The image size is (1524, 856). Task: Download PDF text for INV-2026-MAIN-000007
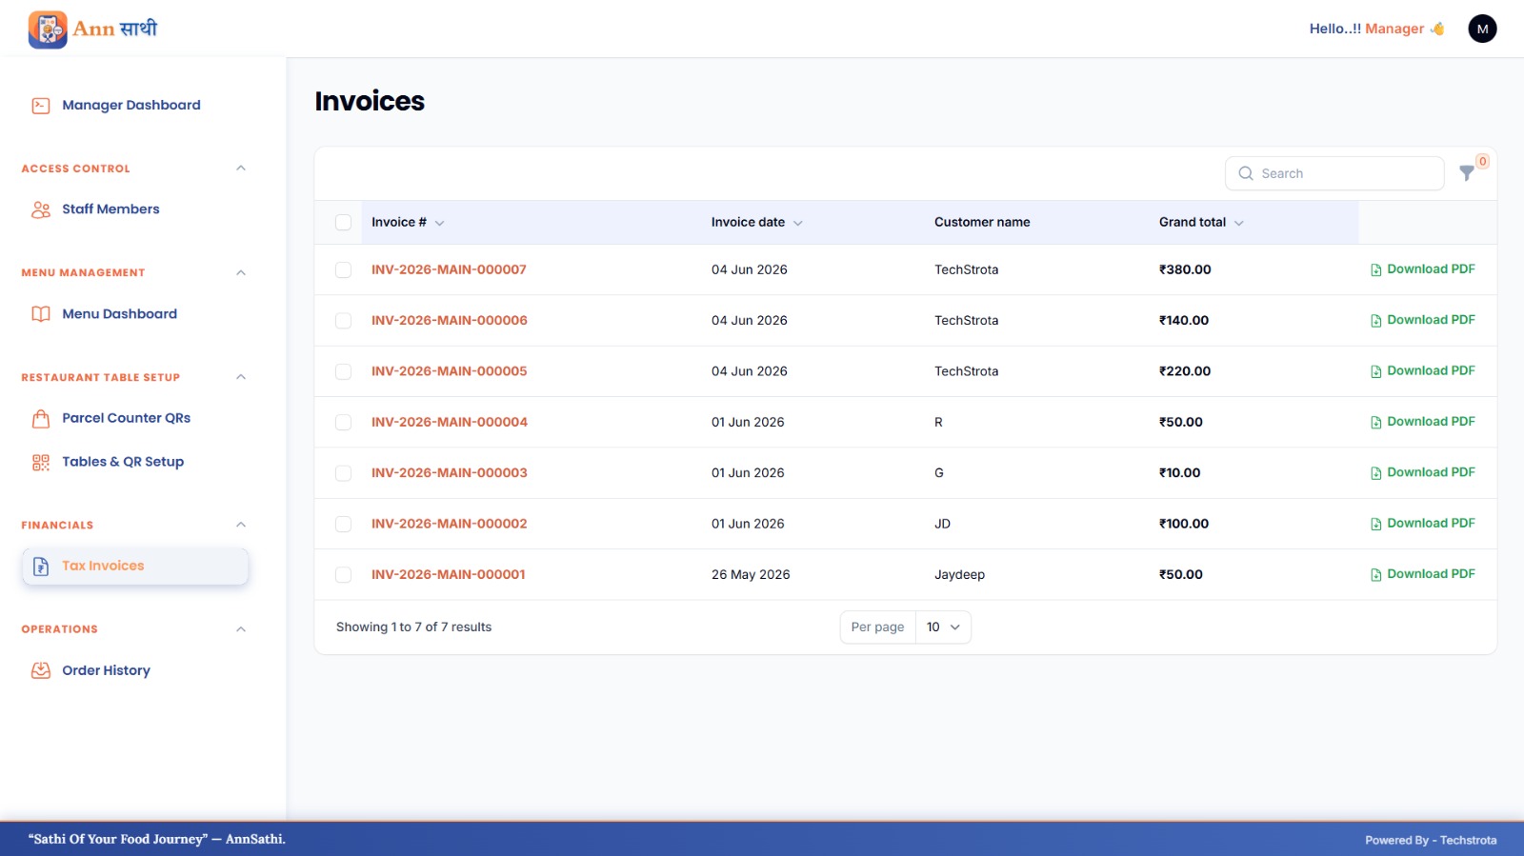coord(1431,269)
